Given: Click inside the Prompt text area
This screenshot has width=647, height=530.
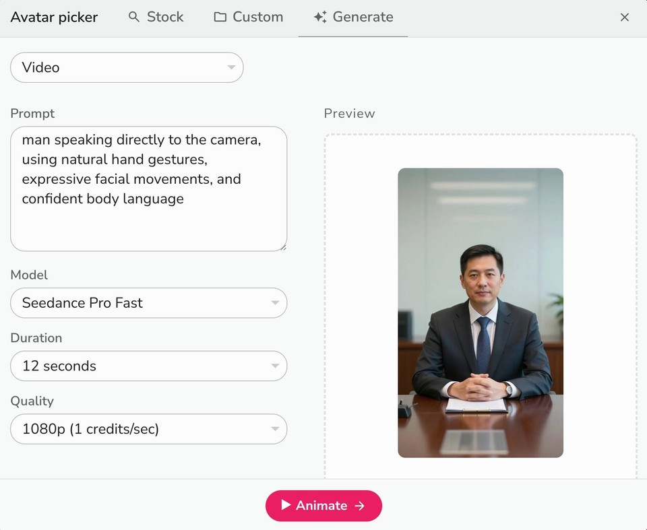Looking at the screenshot, I should point(148,189).
